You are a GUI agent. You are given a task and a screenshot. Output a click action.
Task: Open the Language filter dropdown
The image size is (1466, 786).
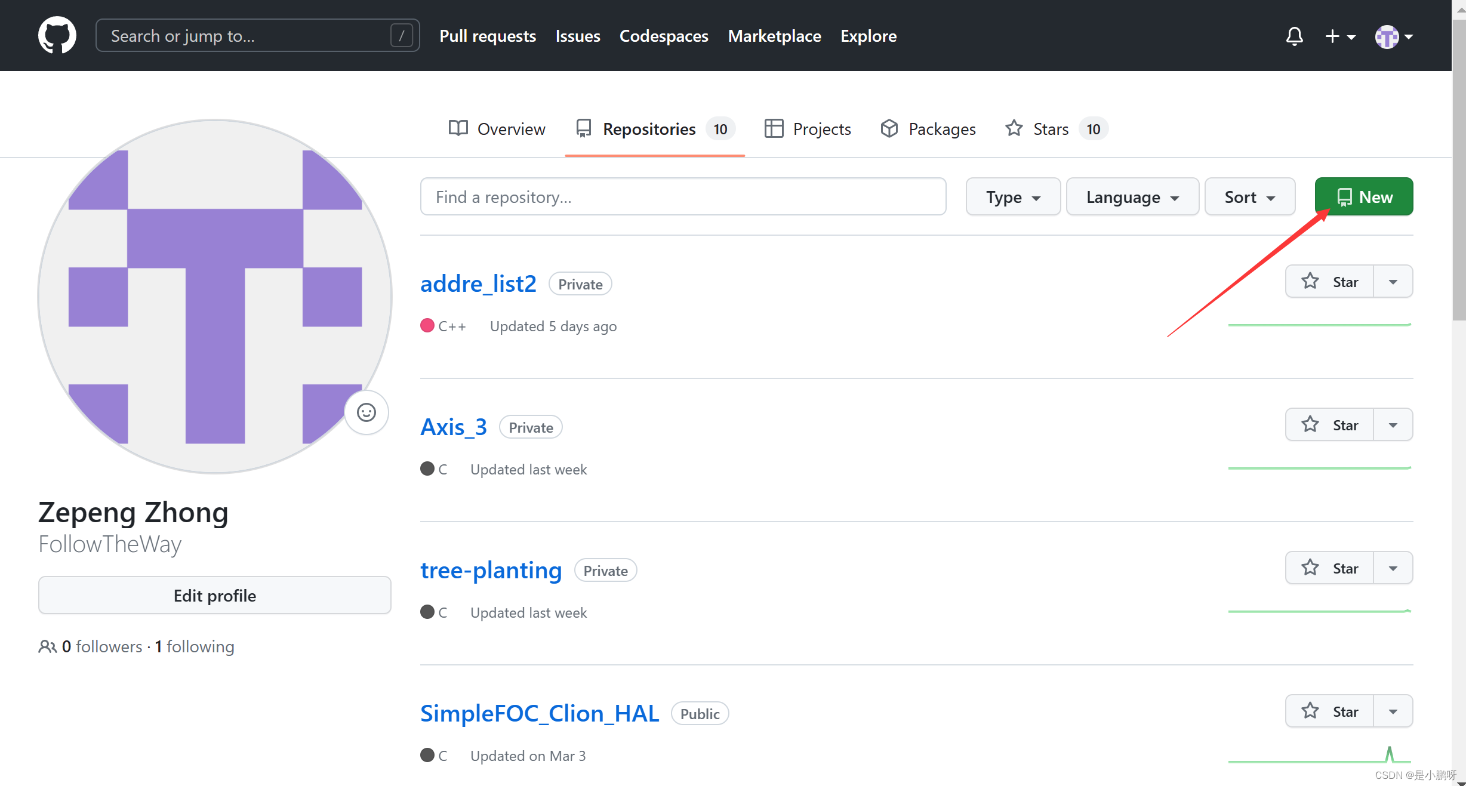pos(1132,197)
